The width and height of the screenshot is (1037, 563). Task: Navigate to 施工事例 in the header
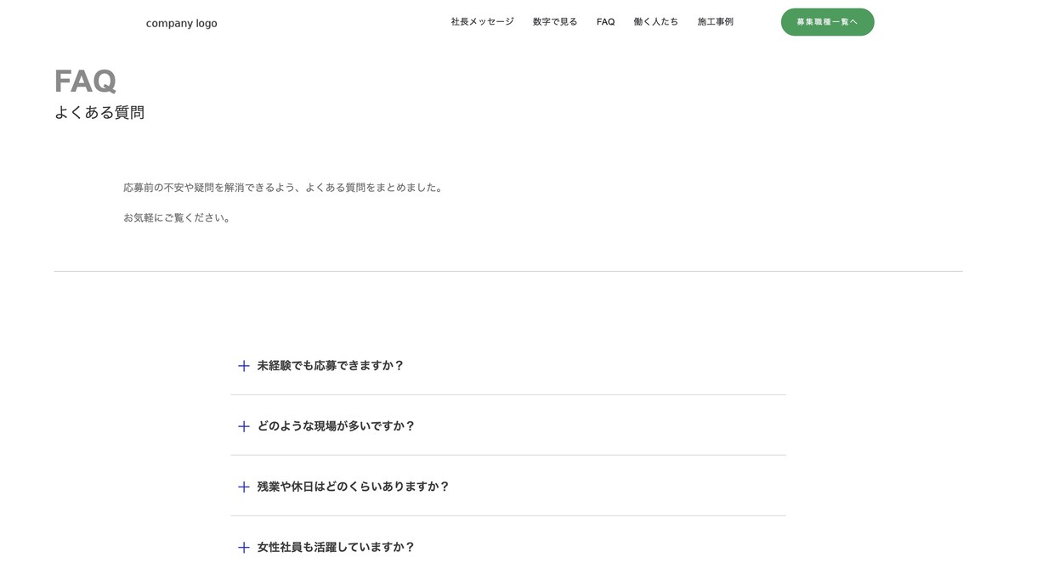click(715, 21)
